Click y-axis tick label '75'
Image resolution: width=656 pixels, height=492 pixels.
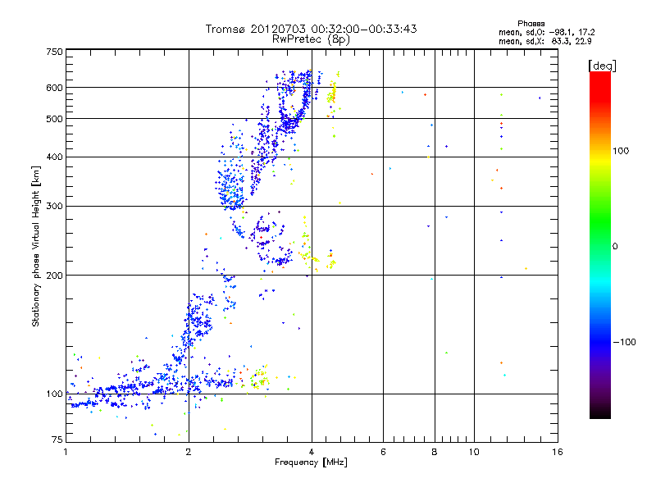57,440
